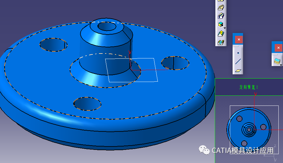Expand the surfaces icon's dropdown arrow

pos(281,65)
